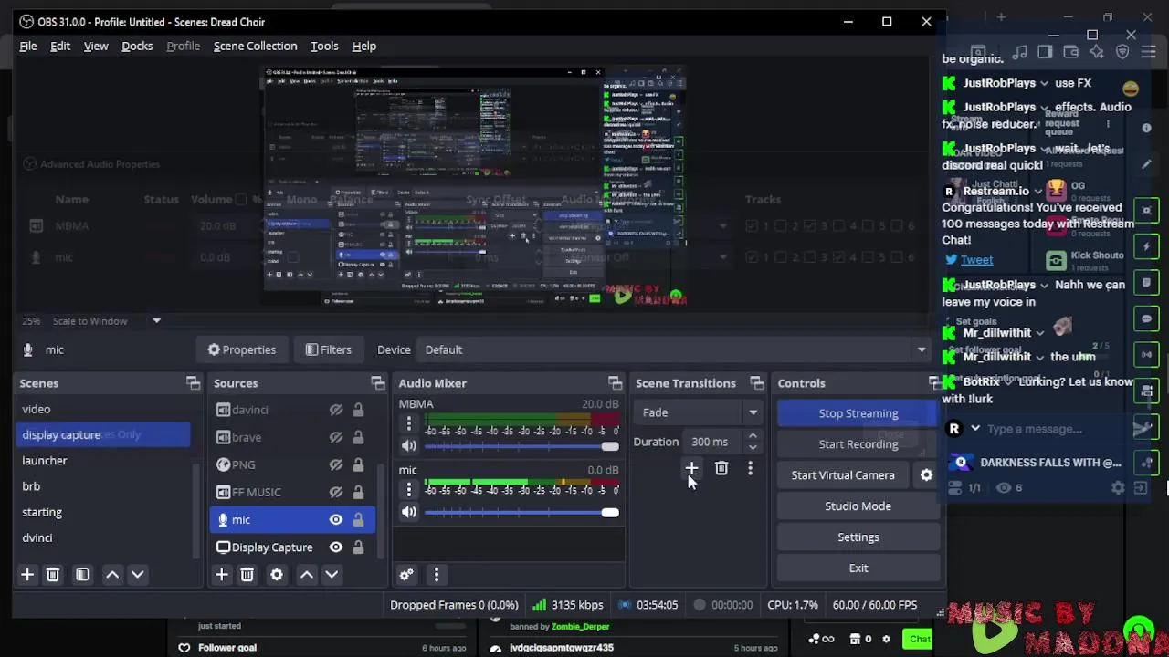The image size is (1169, 657).
Task: Undock the Sources panel
Action: pos(377,383)
